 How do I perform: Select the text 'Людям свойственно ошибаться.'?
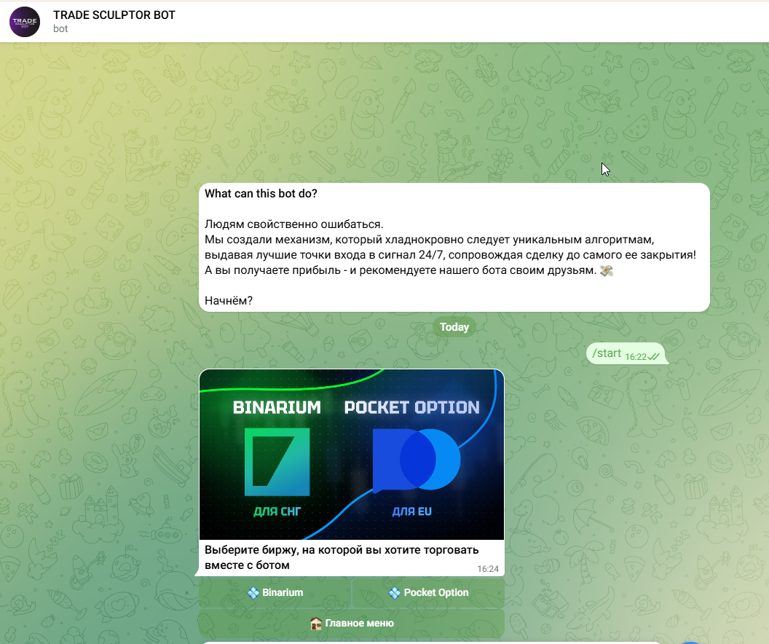(293, 224)
